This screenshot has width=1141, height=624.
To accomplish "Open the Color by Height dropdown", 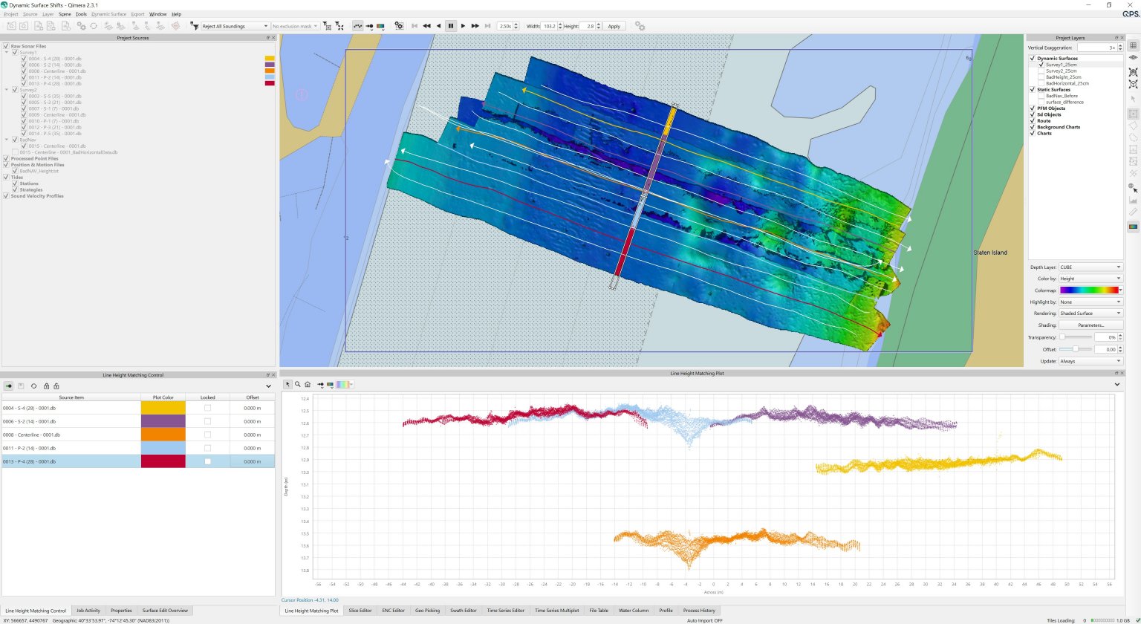I will (x=1090, y=279).
